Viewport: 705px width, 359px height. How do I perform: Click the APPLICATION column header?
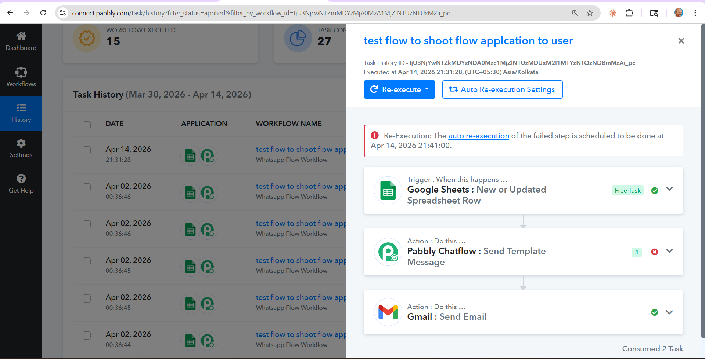coord(204,124)
